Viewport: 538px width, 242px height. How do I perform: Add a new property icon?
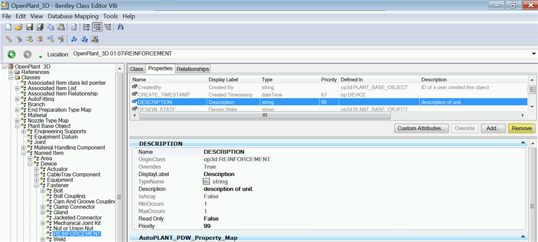[x=30, y=39]
